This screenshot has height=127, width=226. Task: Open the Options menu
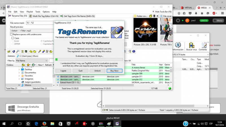point(46,12)
